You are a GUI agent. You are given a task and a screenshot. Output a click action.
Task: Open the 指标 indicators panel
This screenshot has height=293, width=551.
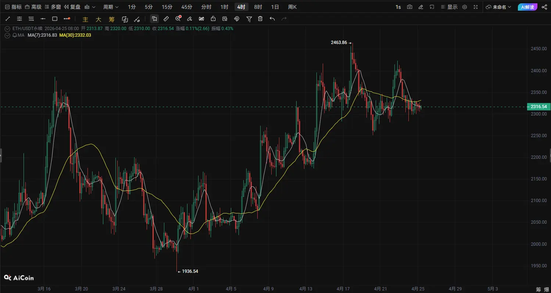(x=13, y=7)
